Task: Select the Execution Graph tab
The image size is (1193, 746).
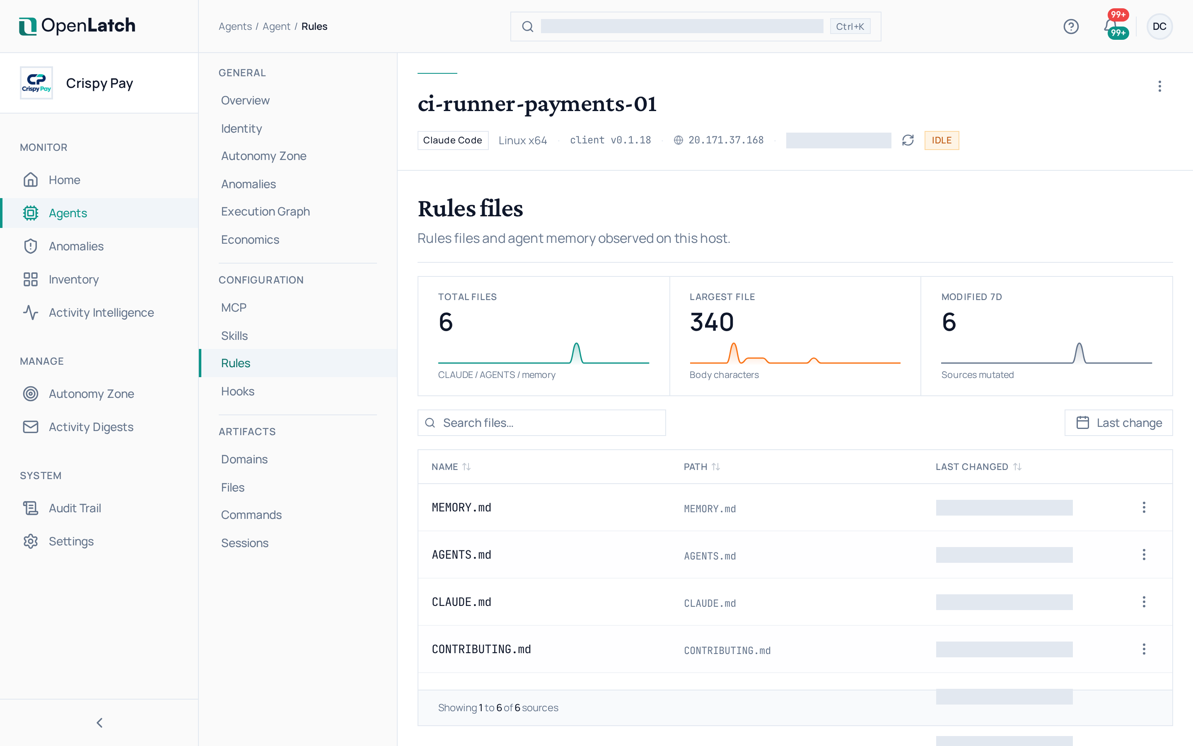Action: coord(298,211)
